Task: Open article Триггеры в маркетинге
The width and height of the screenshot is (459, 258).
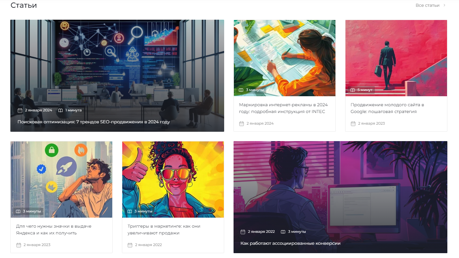Action: pos(164,230)
